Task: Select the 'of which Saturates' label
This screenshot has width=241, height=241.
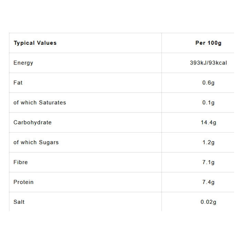Action: coord(40,103)
